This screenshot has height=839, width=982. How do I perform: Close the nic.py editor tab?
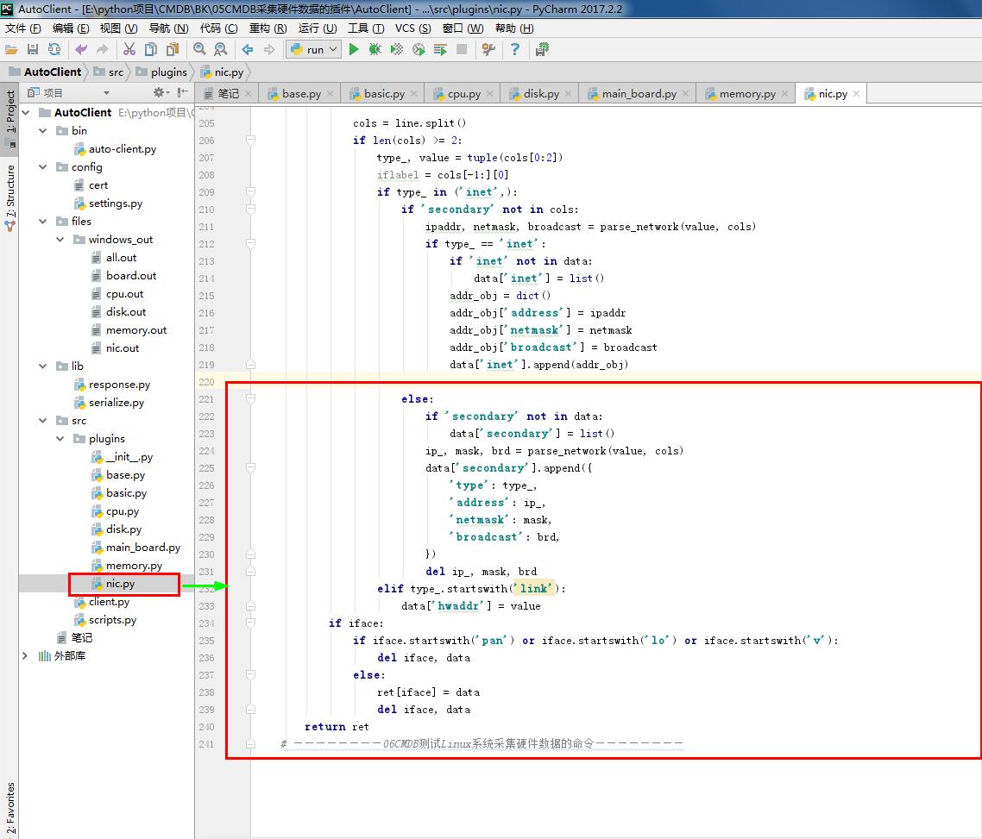pos(856,94)
